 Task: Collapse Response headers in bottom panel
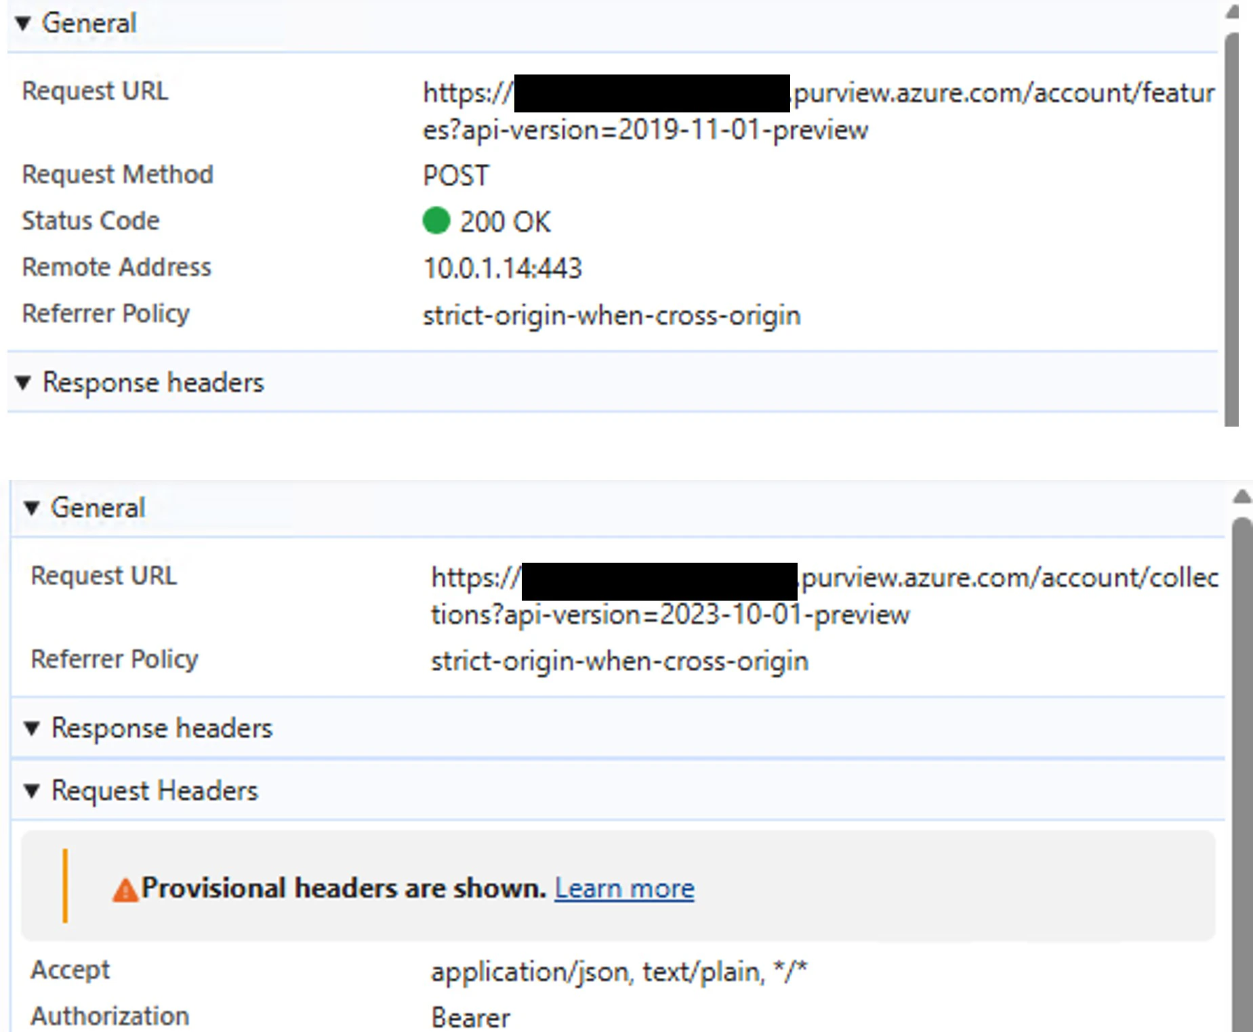coord(32,728)
